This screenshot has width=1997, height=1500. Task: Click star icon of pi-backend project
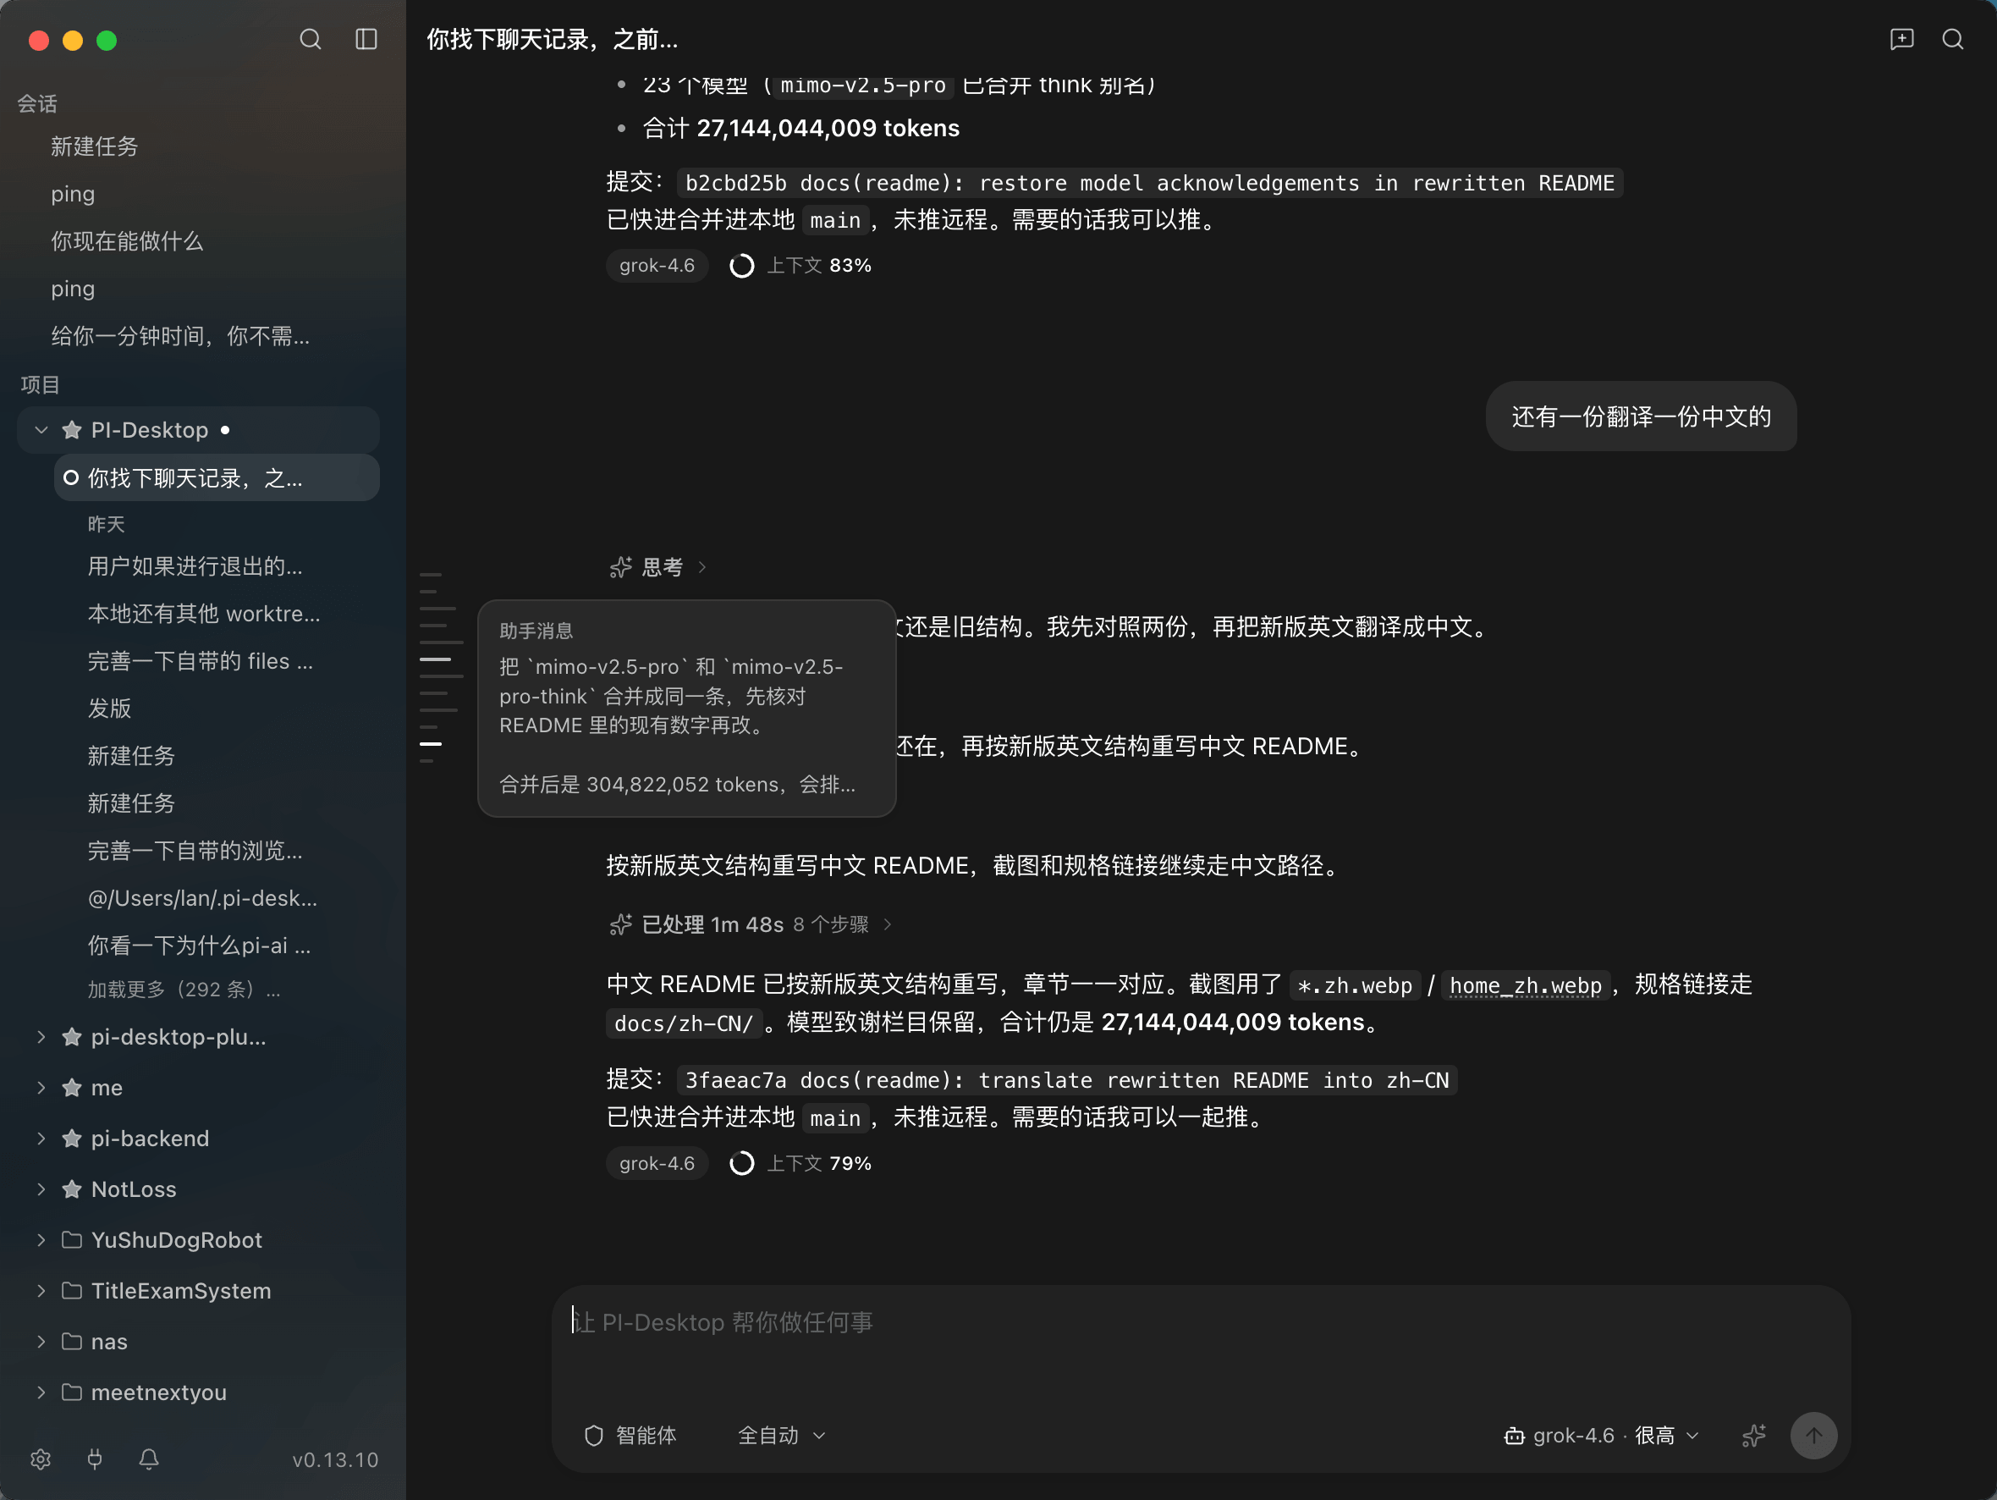pyautogui.click(x=72, y=1138)
